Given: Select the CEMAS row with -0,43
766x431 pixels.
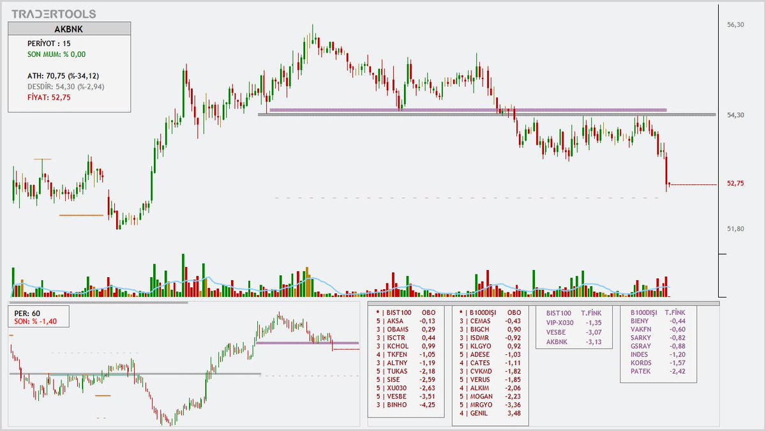Looking at the screenshot, I should tap(490, 321).
